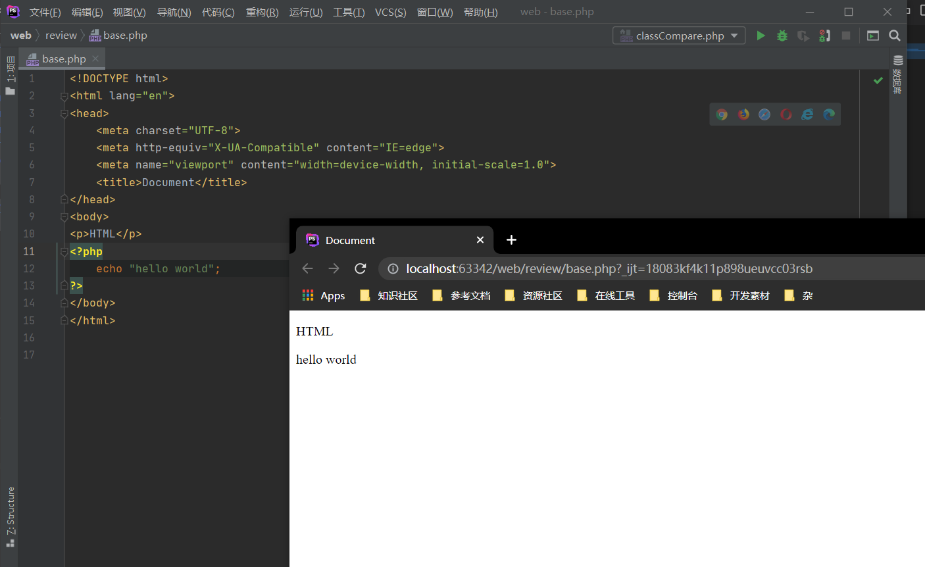Click review in the breadcrumb path
This screenshot has height=567, width=925.
tap(61, 36)
